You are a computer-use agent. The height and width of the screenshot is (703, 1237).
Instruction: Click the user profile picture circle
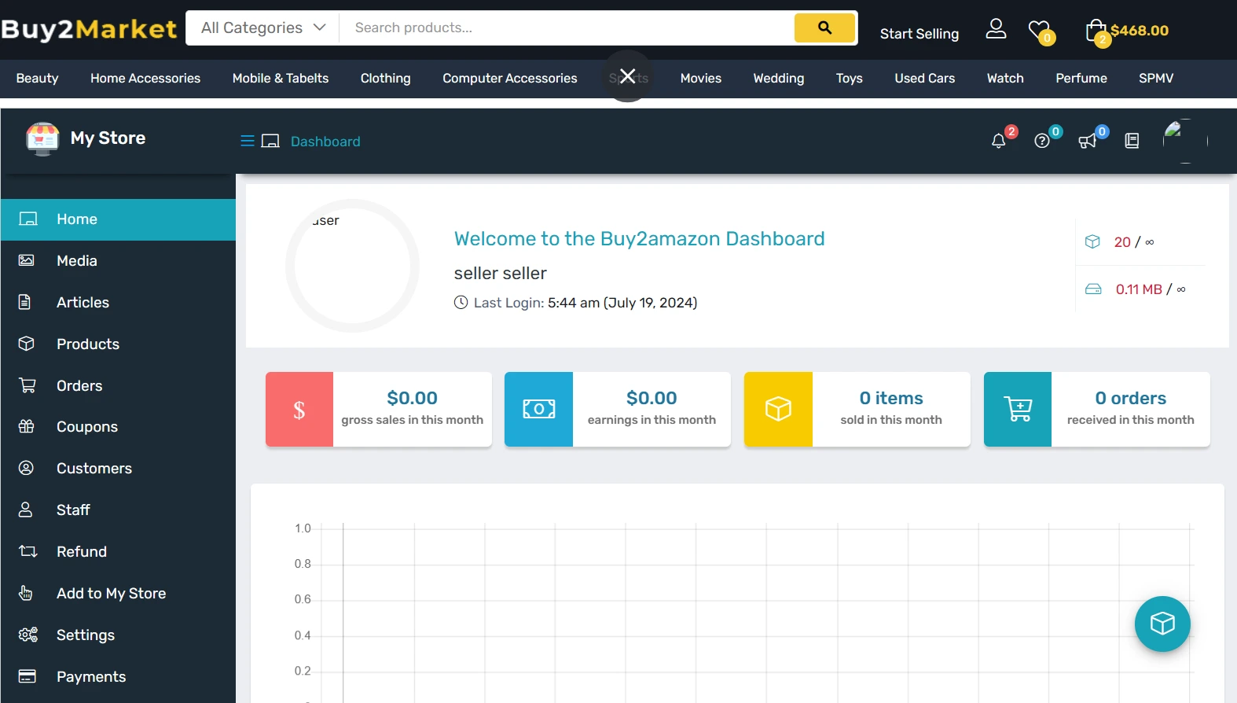[352, 266]
